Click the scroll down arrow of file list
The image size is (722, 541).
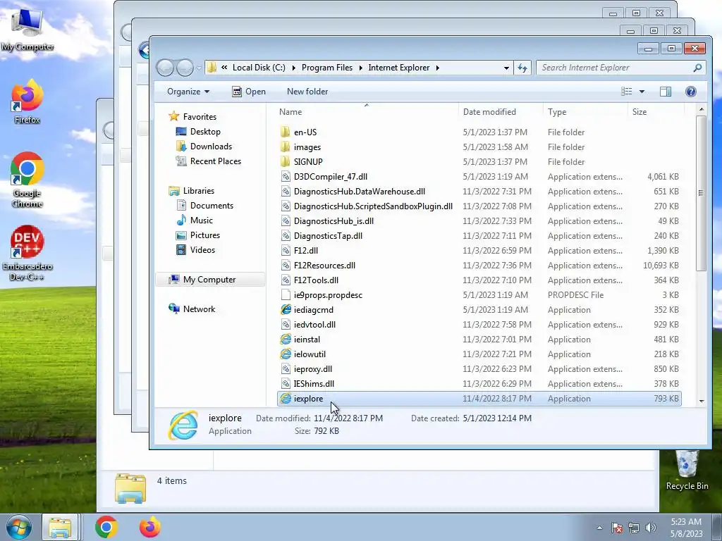pyautogui.click(x=702, y=401)
